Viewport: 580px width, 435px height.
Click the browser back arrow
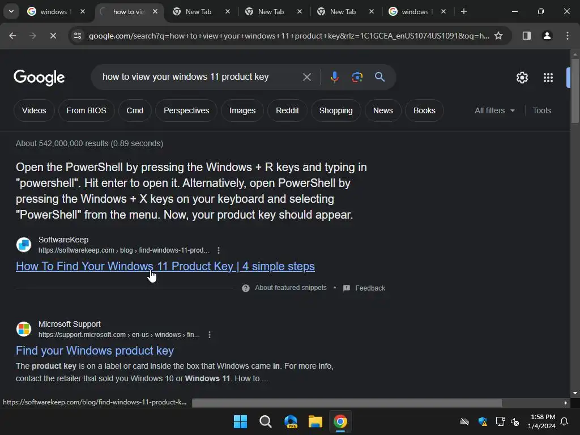pos(12,36)
